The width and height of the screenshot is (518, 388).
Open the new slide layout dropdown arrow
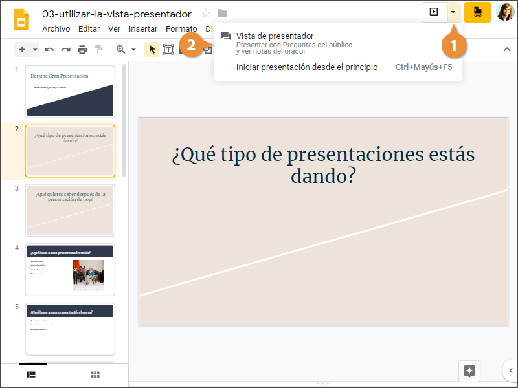(x=34, y=49)
